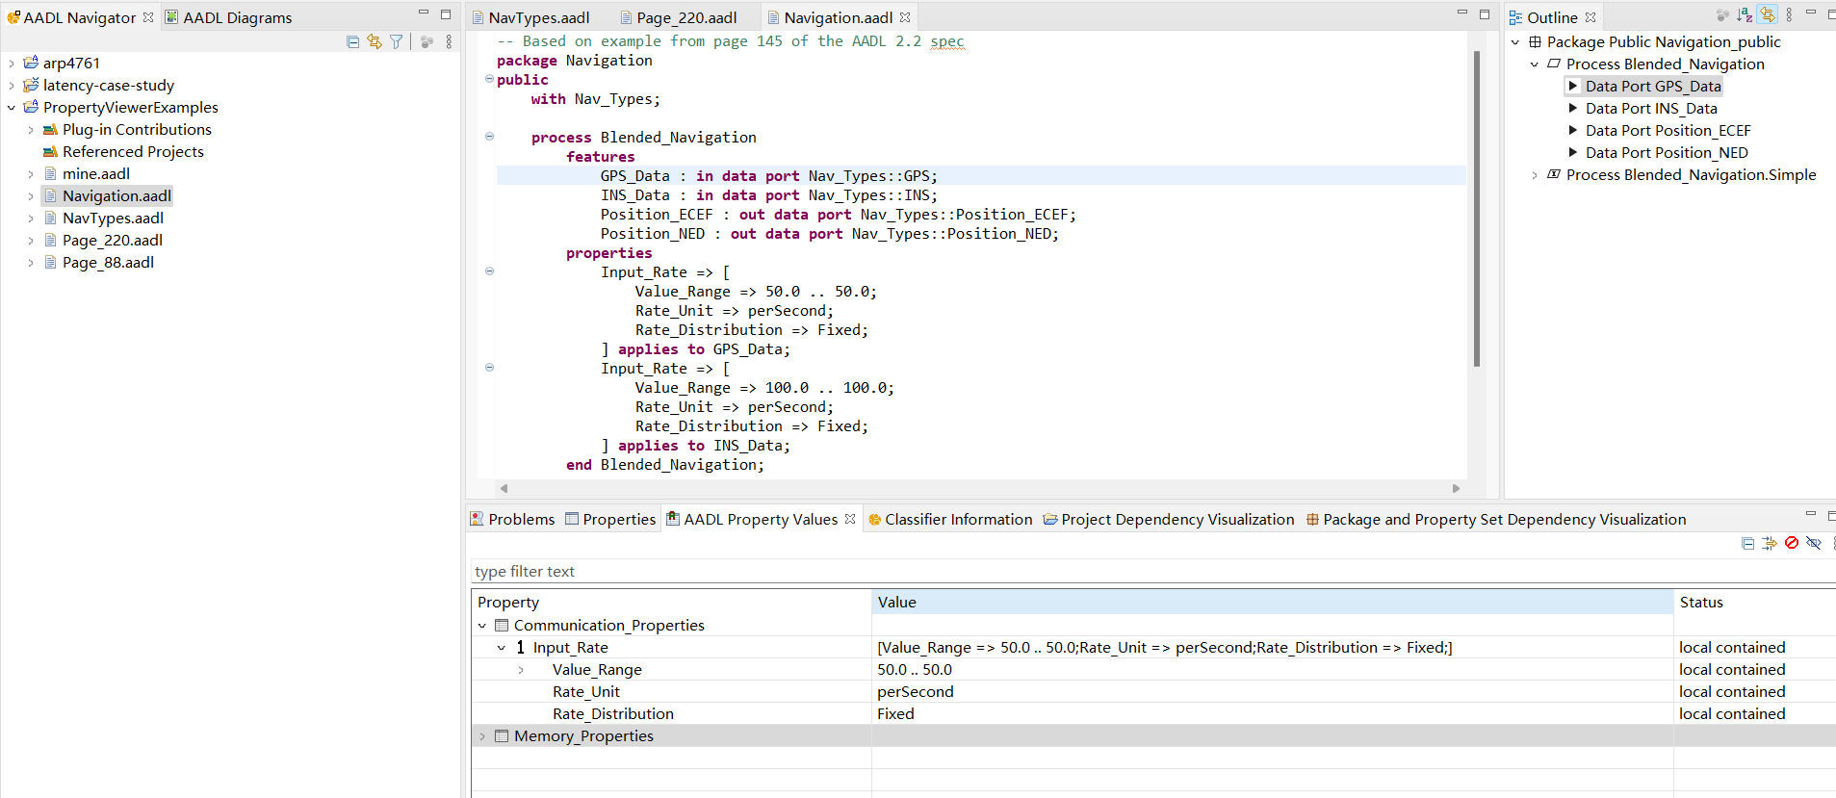Click the grey spheres icon in Outline toolbar
The image size is (1836, 798).
[x=1722, y=15]
